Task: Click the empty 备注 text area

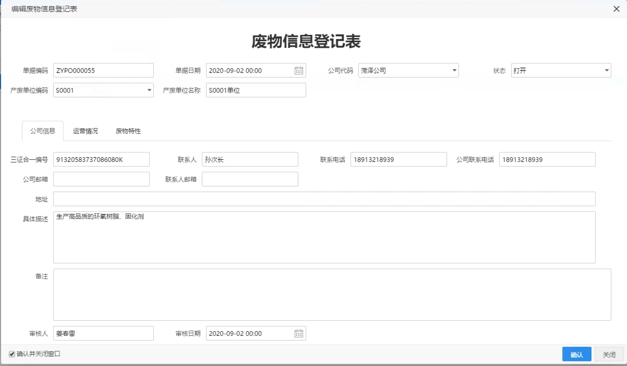Action: tap(332, 295)
